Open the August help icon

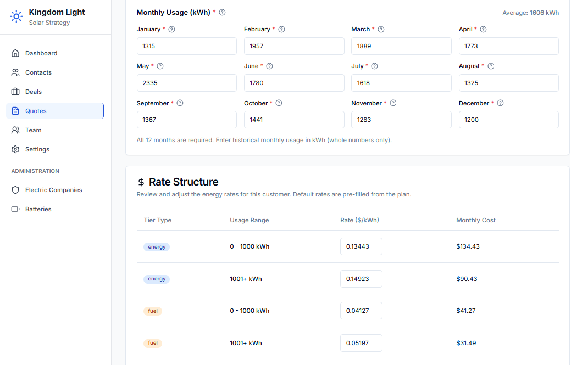(x=491, y=66)
